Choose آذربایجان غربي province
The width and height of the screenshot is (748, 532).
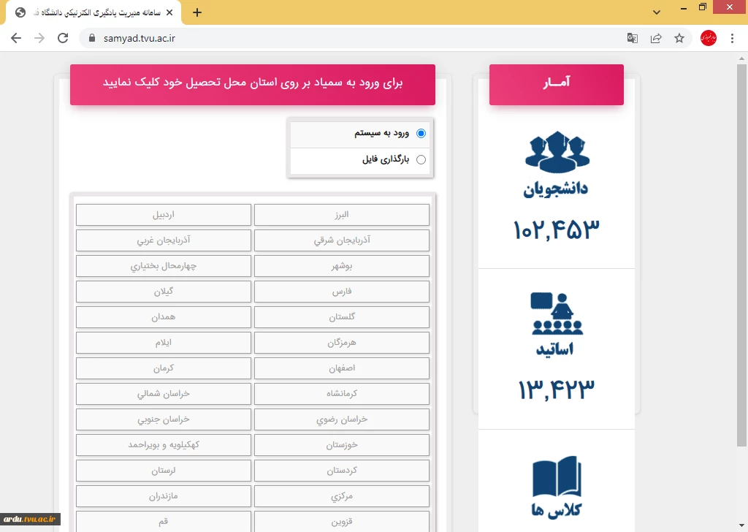[x=163, y=240]
